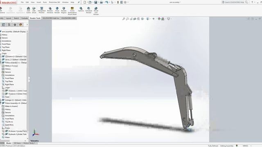Screen dimensions: 262x147
Task: Open the Edit Scene tool
Action: 28,10
